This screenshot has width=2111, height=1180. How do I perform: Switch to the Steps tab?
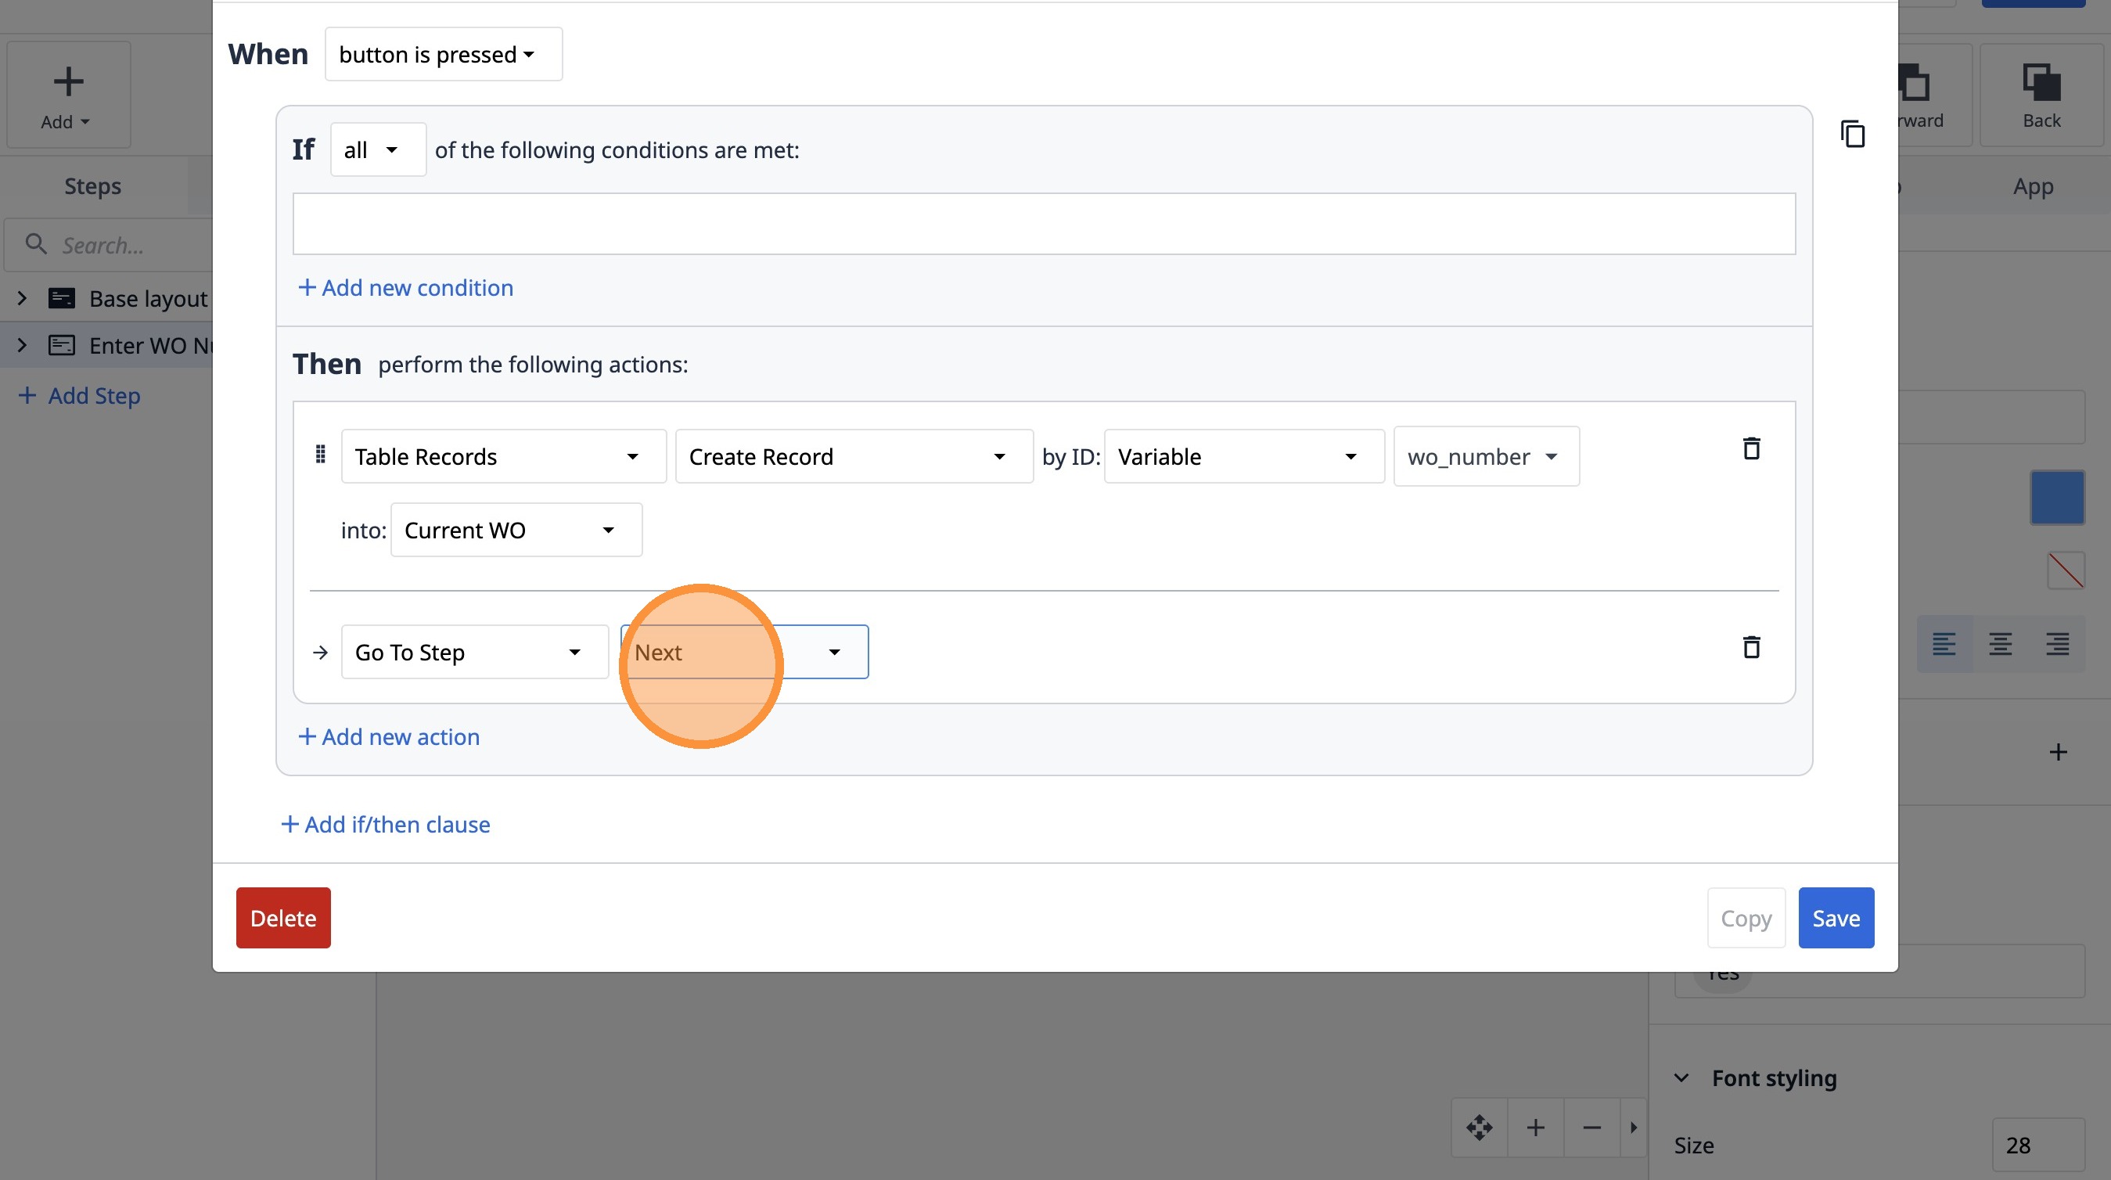(x=92, y=186)
